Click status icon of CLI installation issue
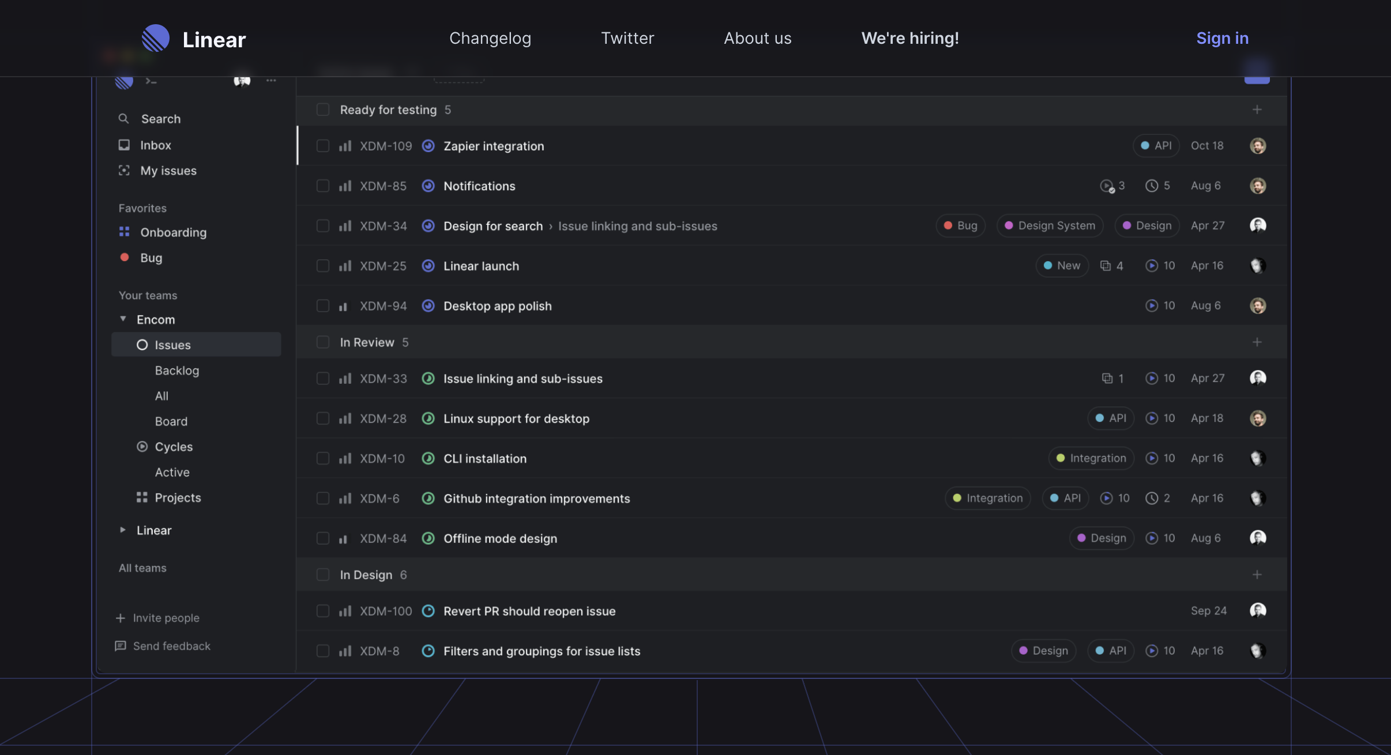1391x755 pixels. (x=428, y=458)
